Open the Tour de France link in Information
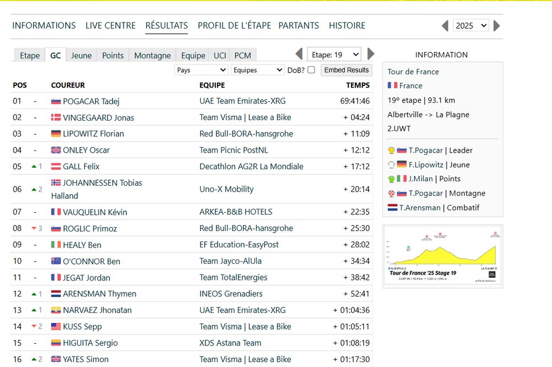The image size is (552, 367). point(413,72)
